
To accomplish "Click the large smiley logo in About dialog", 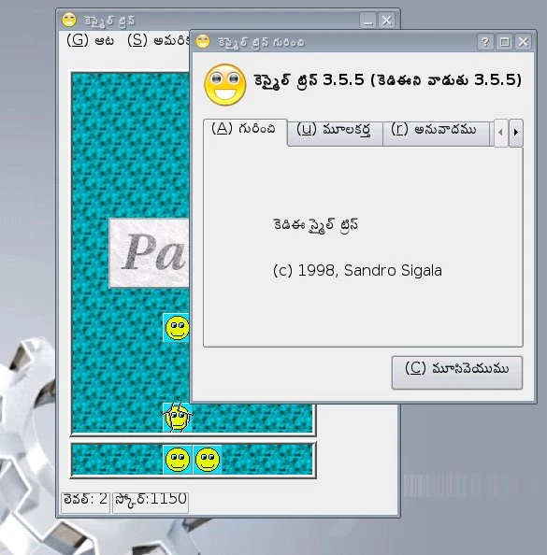I will click(x=225, y=85).
